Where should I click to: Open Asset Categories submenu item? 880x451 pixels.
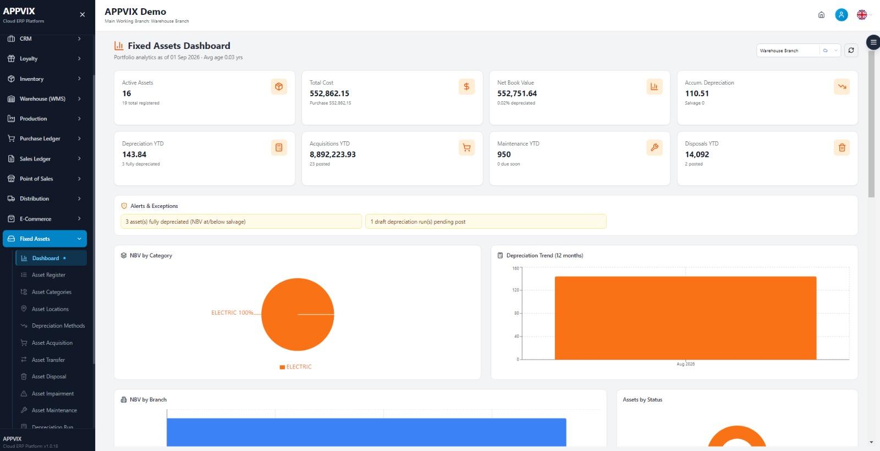(x=51, y=292)
